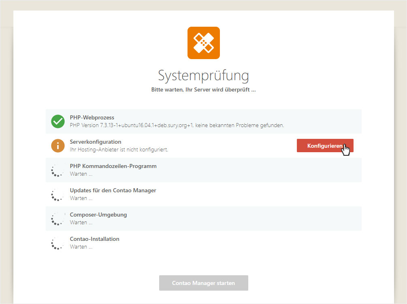Click the green checkmark beside PHP-Webprozess
The width and height of the screenshot is (407, 304).
[58, 121]
